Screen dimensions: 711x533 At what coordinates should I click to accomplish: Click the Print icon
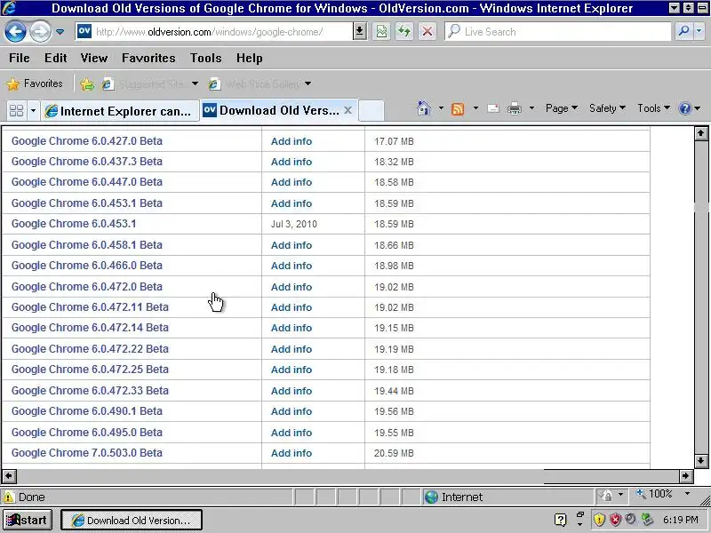click(515, 108)
